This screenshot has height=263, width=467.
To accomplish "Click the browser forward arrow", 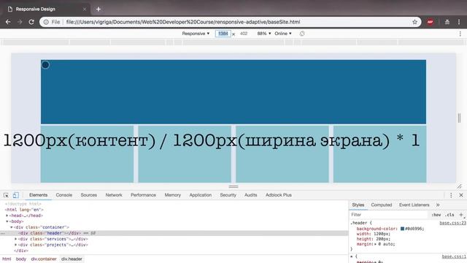I will click(x=20, y=22).
